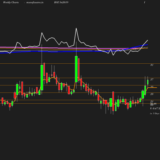This screenshot has width=160, height=160.
Task: Select the last green candle at the right
Action: tap(148, 82)
